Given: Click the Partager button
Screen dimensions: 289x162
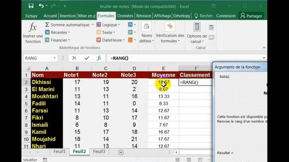Looking at the screenshot, I should (251, 16).
